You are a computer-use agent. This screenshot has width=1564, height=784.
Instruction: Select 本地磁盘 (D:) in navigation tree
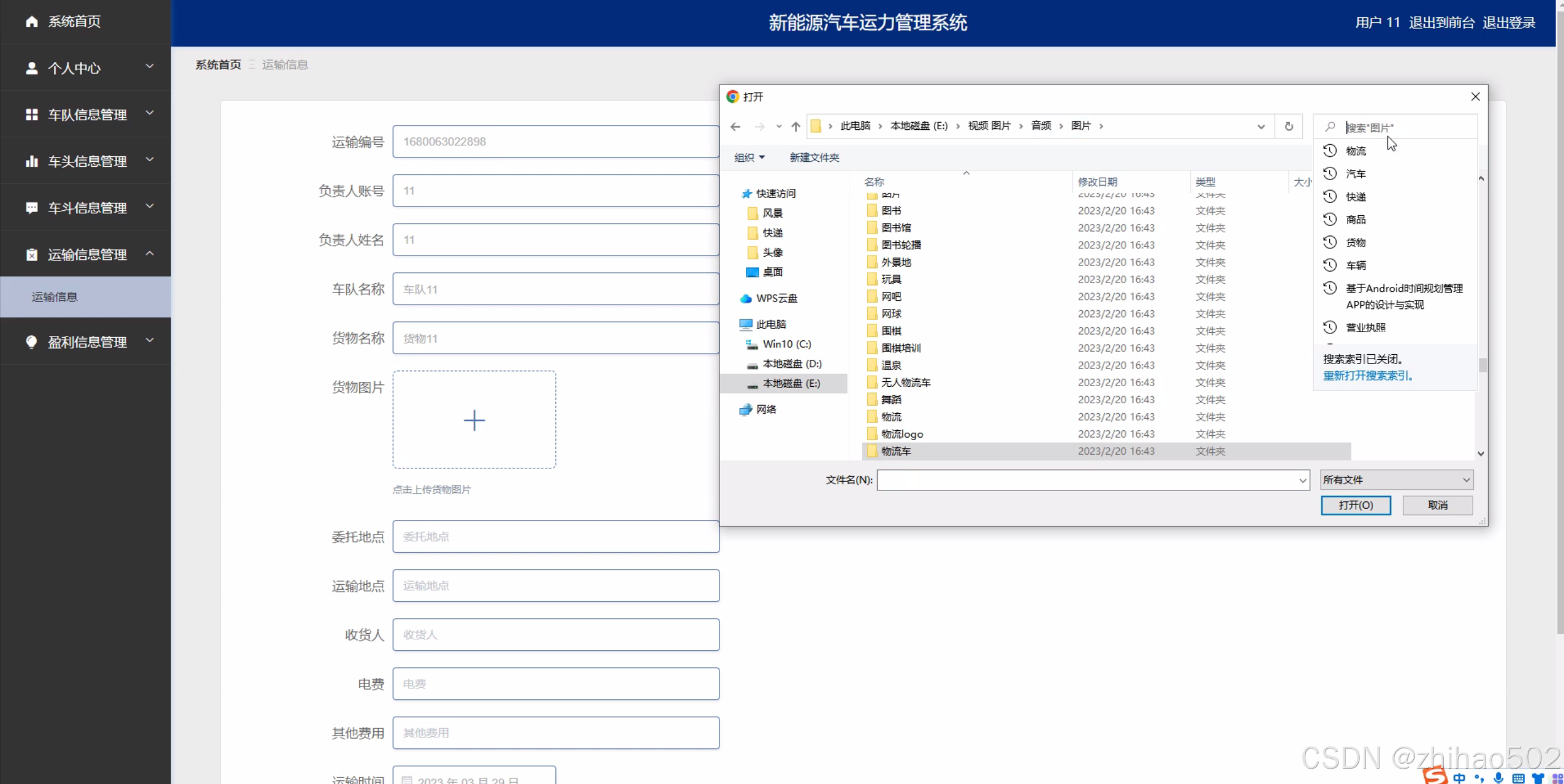792,364
